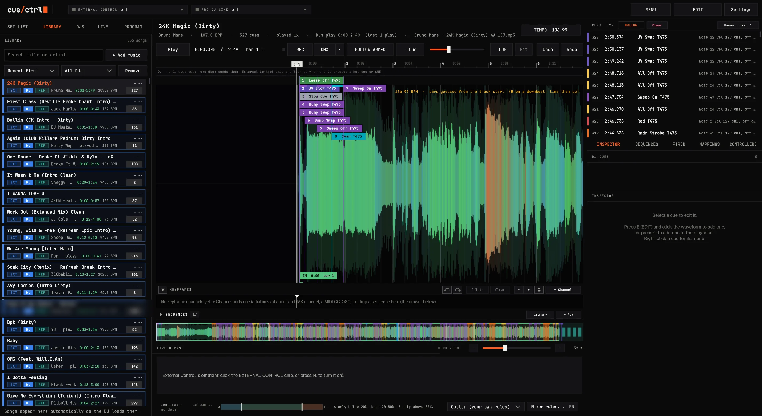Toggle FOLLOW in the cues panel
Screen dimensions: 762x416
[631, 25]
